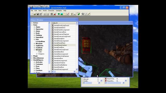Open the World menu
The image size is (166, 93).
pos(45,11)
